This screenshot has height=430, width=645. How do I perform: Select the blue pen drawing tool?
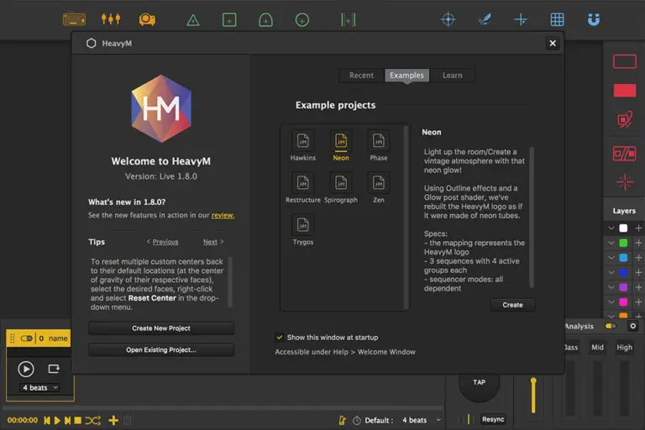[x=485, y=19]
